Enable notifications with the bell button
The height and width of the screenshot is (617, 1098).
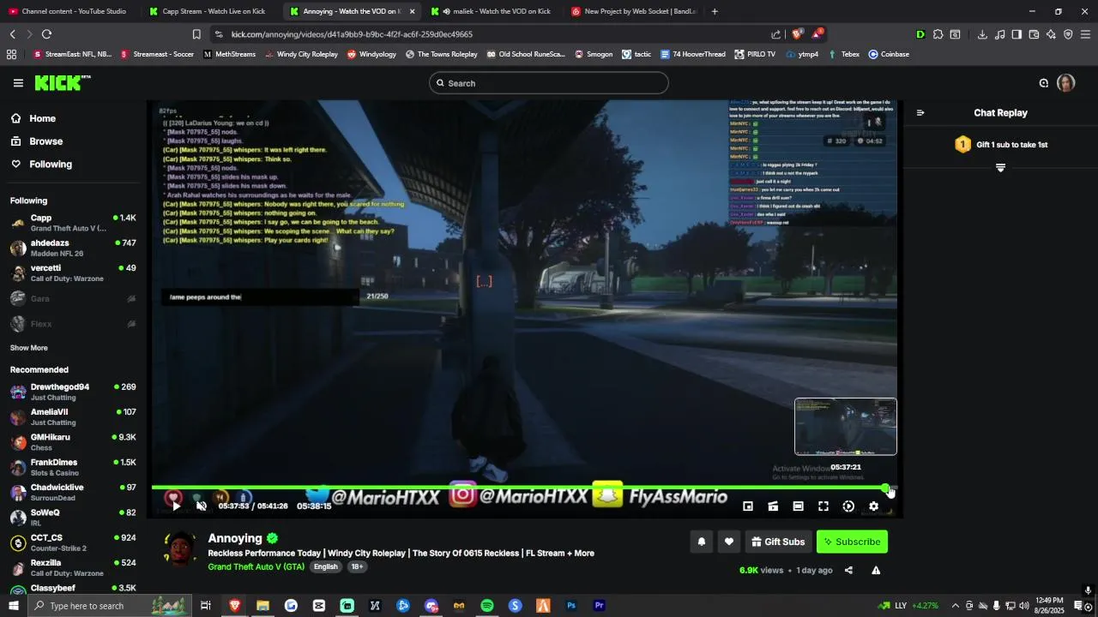pos(702,542)
